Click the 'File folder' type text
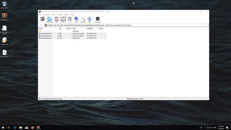Screen dimensions: 231x130 tap(75, 31)
